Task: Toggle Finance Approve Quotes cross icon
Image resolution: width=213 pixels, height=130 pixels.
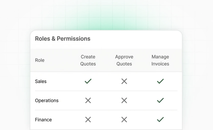Action: click(124, 120)
